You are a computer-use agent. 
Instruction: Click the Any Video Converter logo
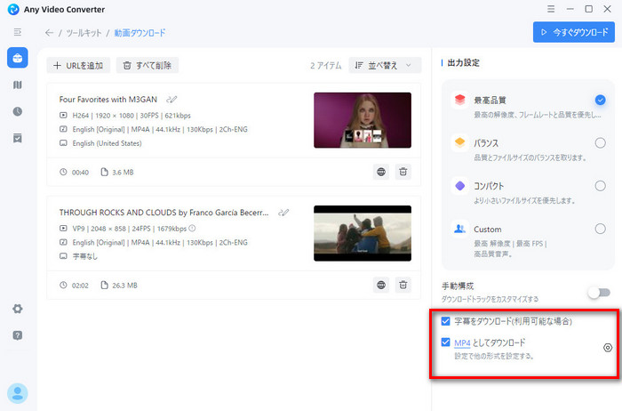13,9
